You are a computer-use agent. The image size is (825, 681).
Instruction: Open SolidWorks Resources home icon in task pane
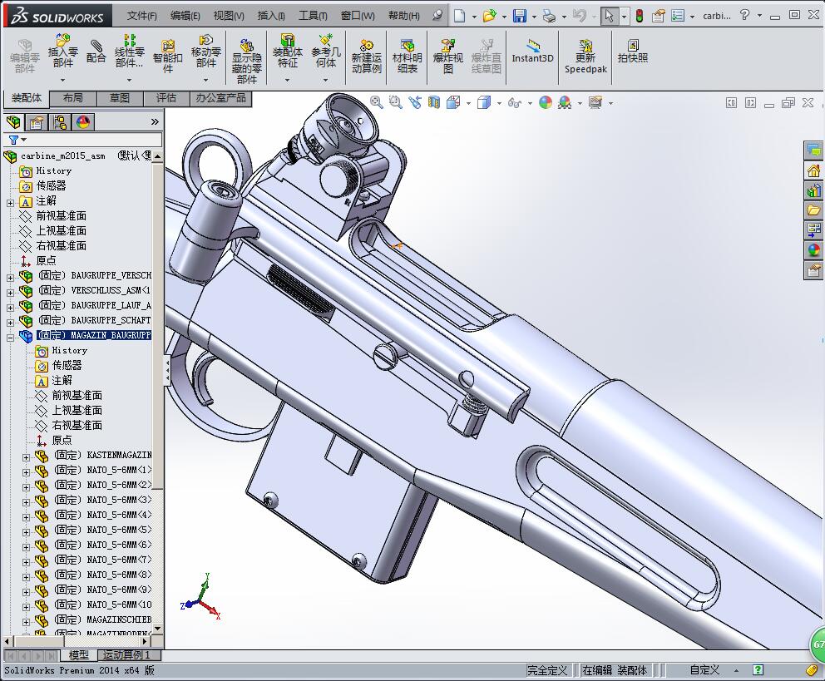click(x=814, y=171)
